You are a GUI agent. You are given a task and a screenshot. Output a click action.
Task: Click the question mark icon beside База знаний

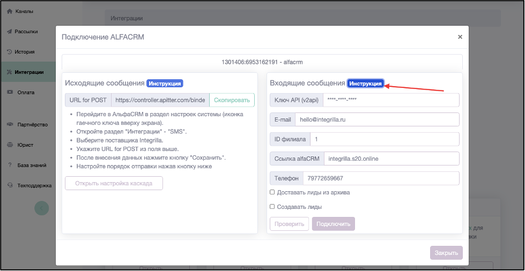pos(10,165)
